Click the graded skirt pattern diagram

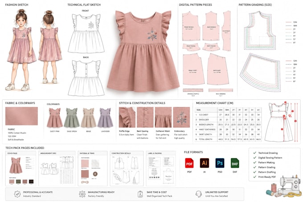(x=260, y=72)
